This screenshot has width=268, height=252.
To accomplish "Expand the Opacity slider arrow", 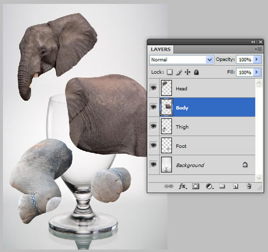I will [x=257, y=59].
